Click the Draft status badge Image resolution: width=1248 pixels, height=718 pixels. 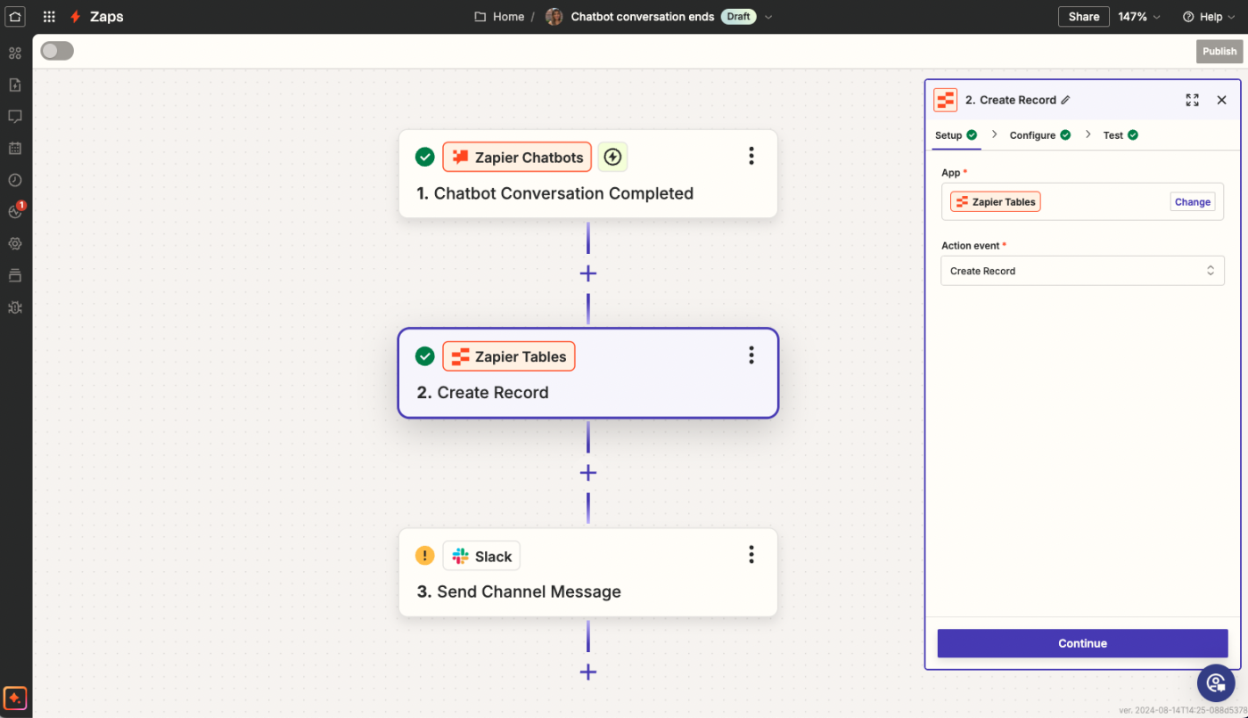coord(738,17)
